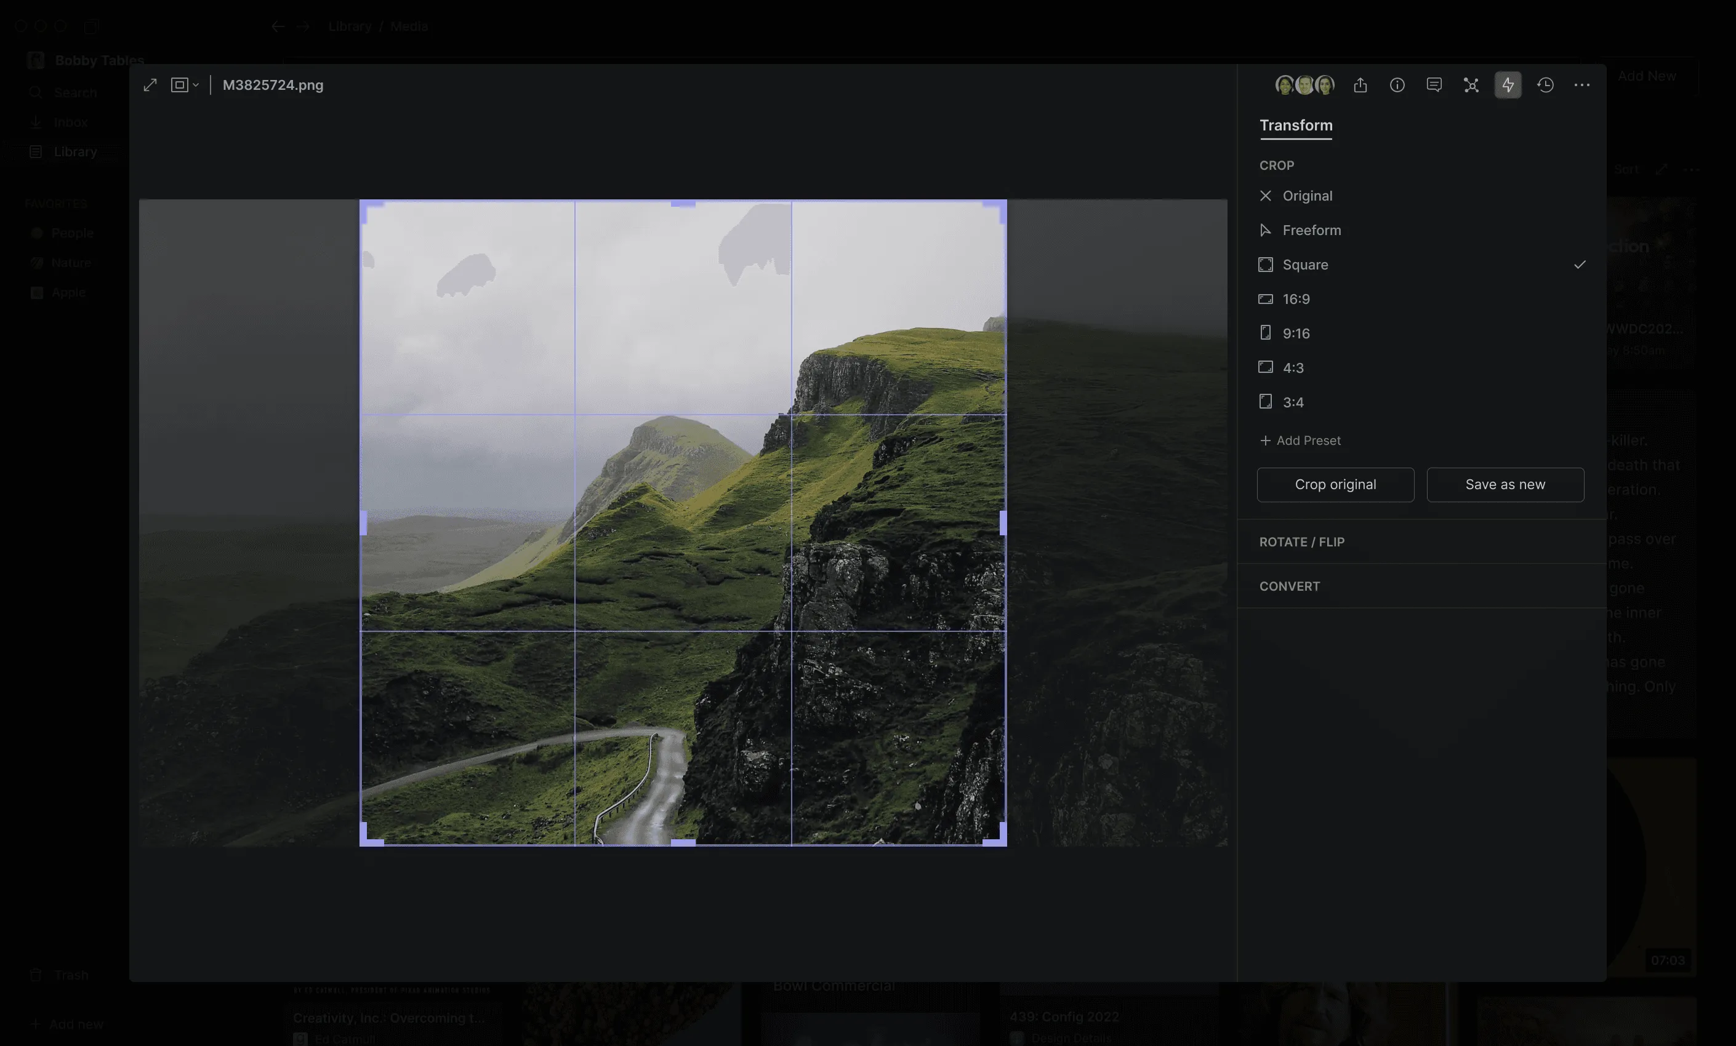Click the share icon
The height and width of the screenshot is (1046, 1736).
(1360, 86)
